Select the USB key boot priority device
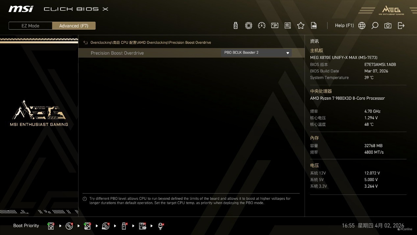Screen dimensions: 417x235 coord(124,226)
